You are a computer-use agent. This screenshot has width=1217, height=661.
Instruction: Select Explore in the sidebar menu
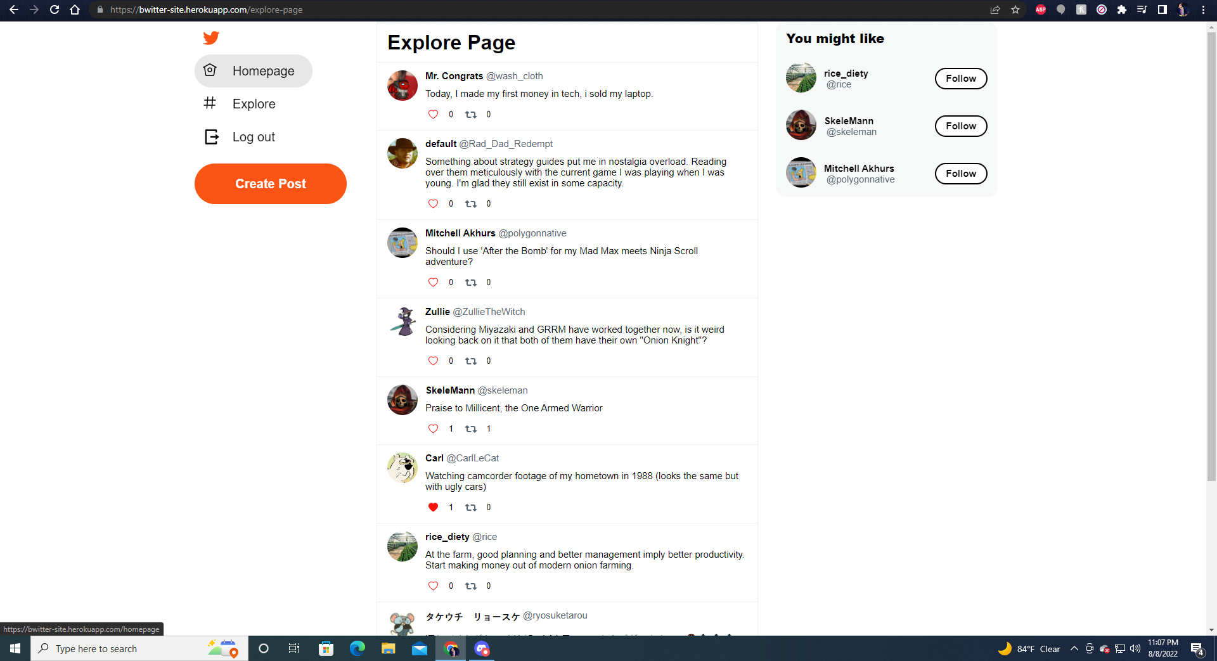254,103
